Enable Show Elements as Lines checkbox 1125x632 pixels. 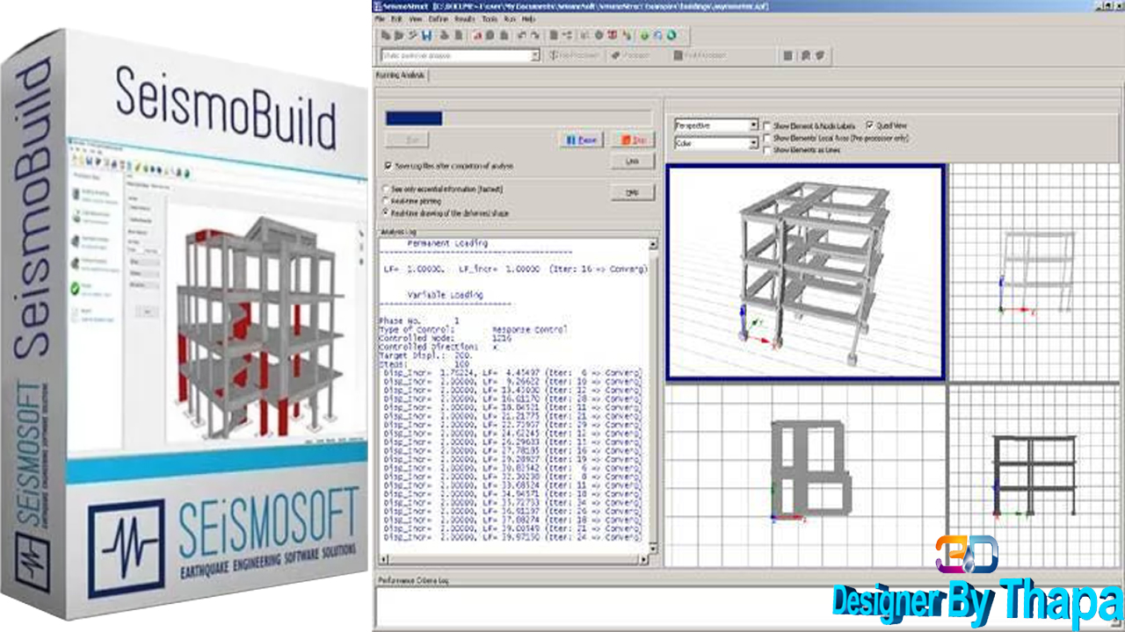pos(767,150)
